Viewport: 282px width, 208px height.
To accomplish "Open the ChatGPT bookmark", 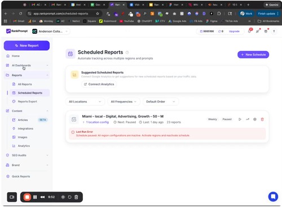I will [x=144, y=21].
